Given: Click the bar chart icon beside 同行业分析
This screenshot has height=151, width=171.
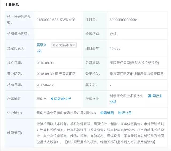Looking at the screenshot, I should tap(150, 96).
